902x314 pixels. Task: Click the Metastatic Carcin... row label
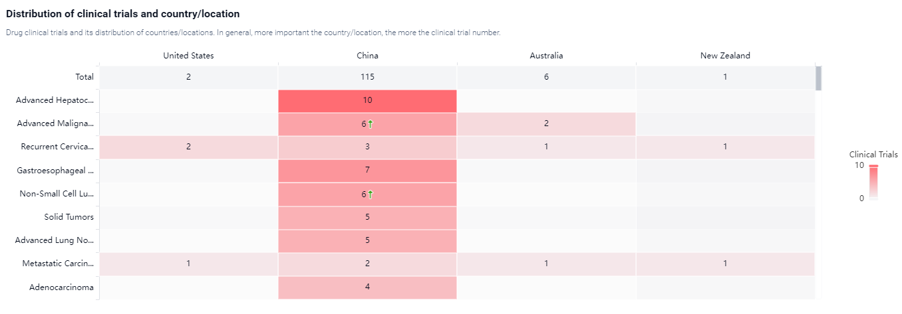[x=58, y=264]
